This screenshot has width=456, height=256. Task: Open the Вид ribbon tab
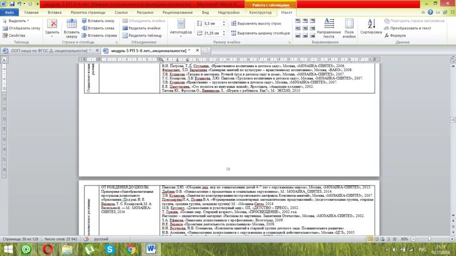[x=205, y=13]
